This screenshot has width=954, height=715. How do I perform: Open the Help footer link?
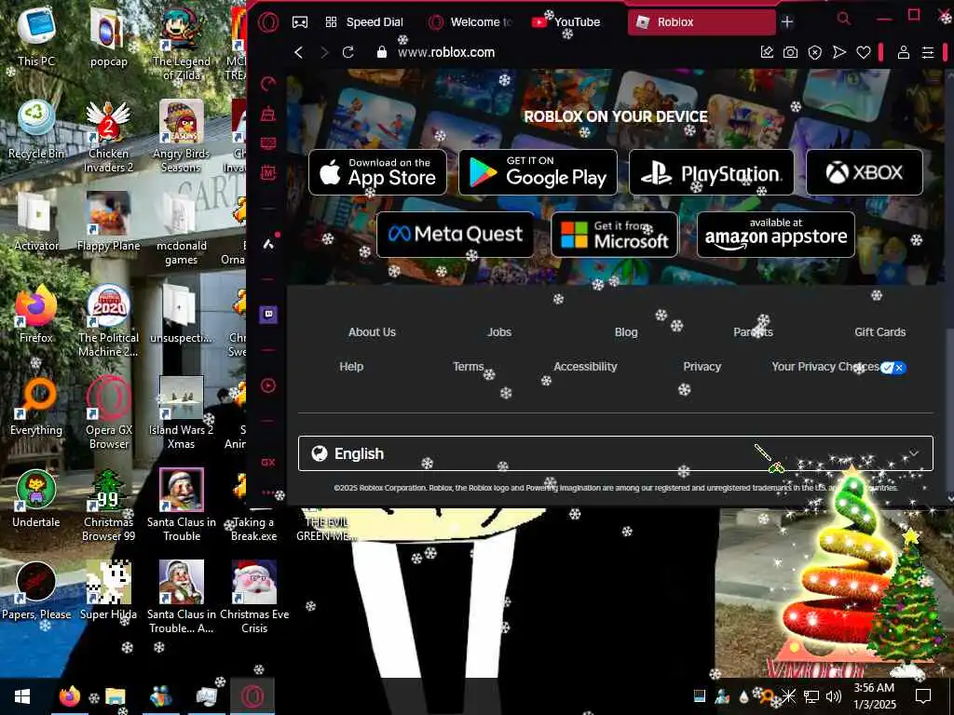pos(351,367)
